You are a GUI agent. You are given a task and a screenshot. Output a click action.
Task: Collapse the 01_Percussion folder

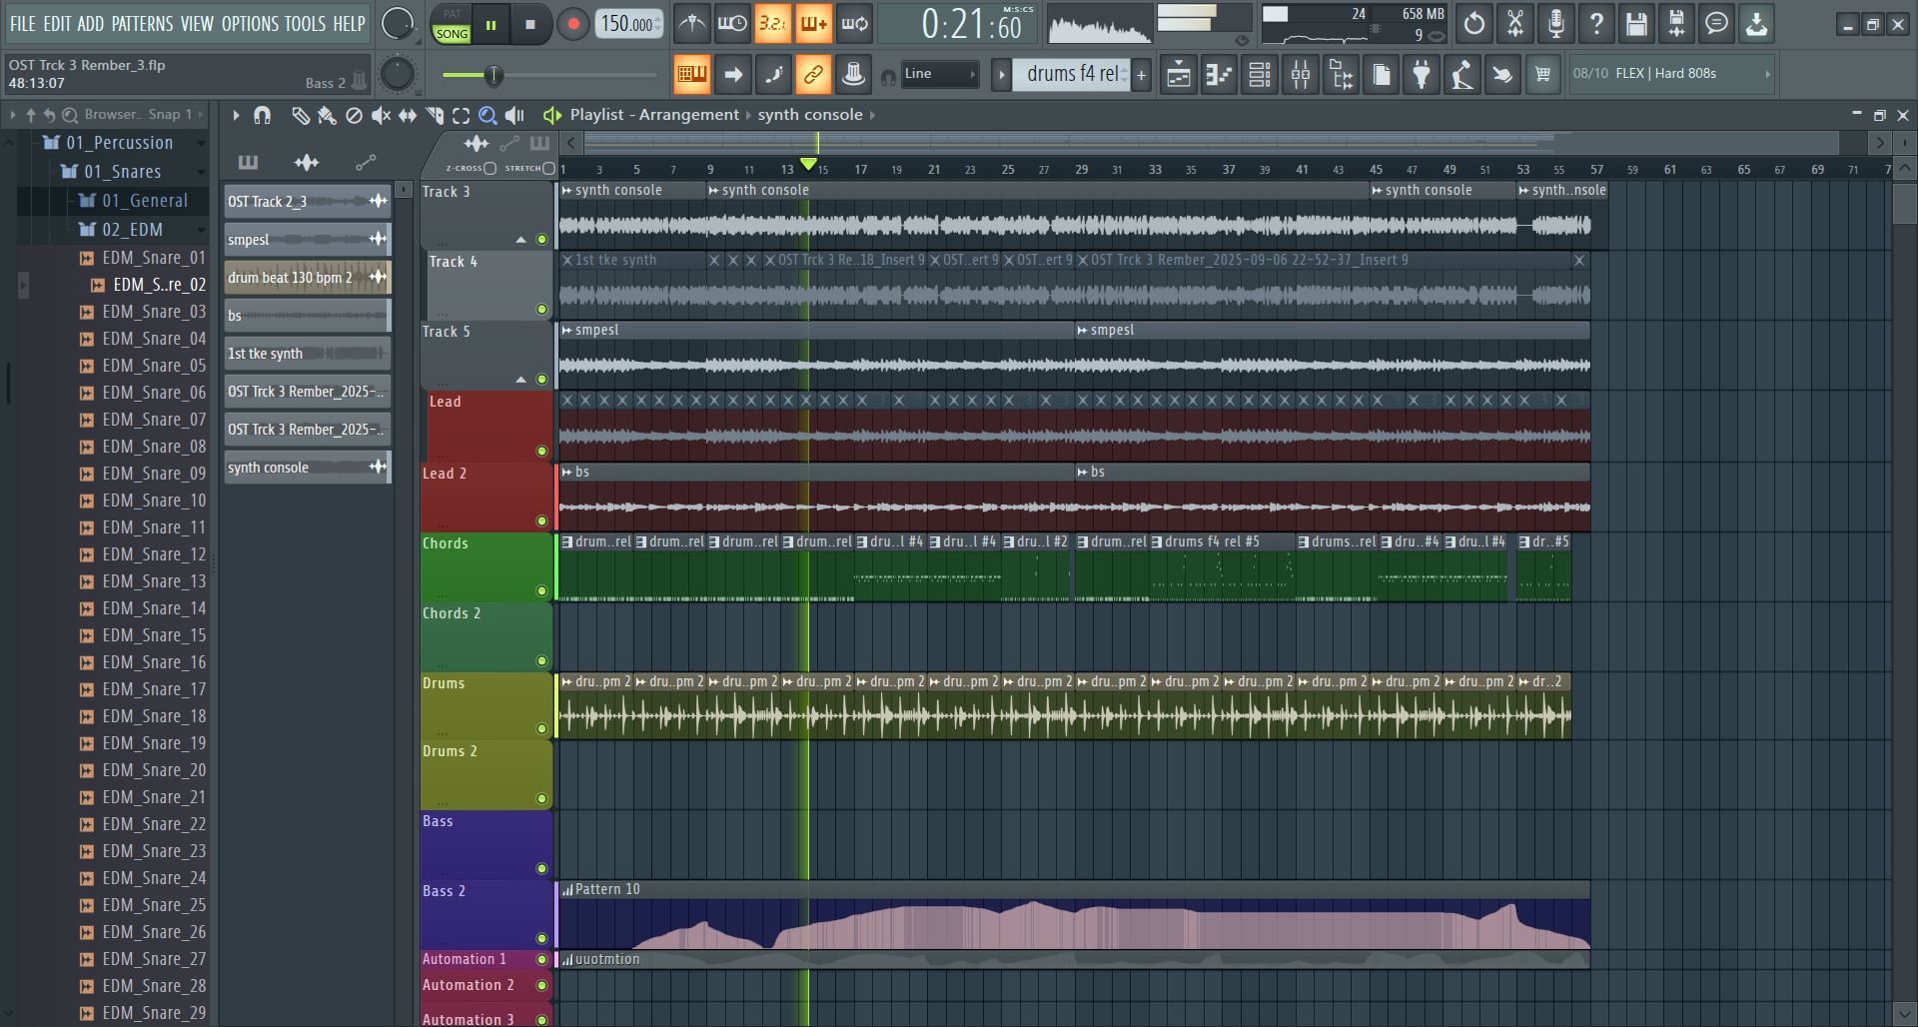click(x=120, y=143)
